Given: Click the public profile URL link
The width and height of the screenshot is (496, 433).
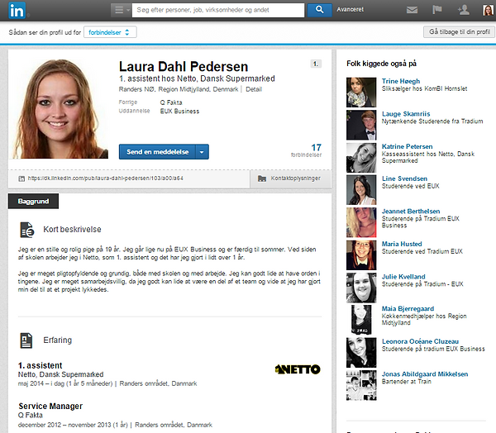Looking at the screenshot, I should coord(105,178).
